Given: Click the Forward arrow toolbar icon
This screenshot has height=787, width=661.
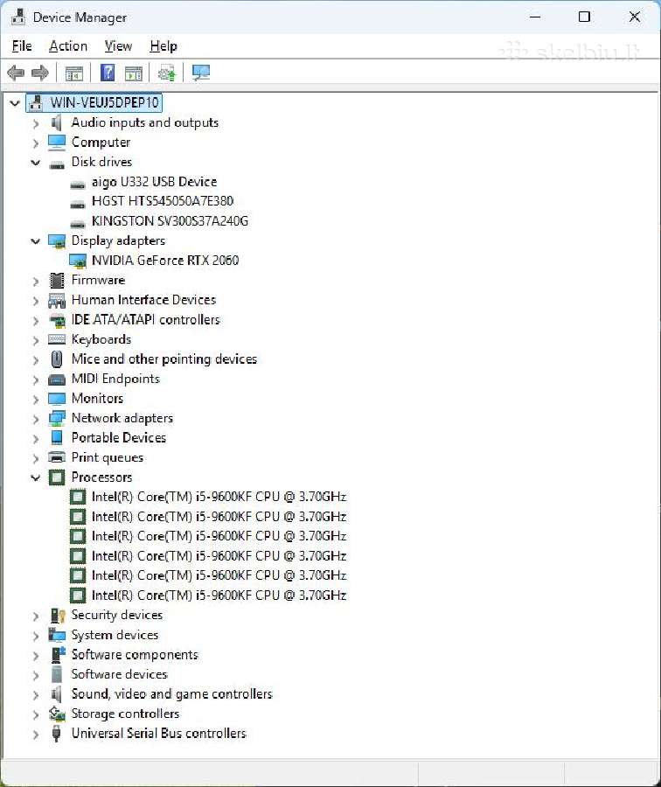Looking at the screenshot, I should (x=40, y=73).
